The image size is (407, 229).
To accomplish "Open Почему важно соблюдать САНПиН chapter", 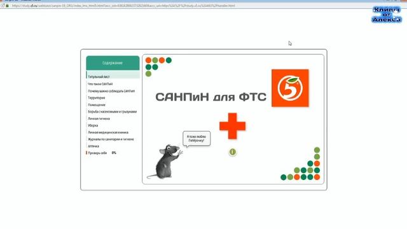I will [111, 91].
